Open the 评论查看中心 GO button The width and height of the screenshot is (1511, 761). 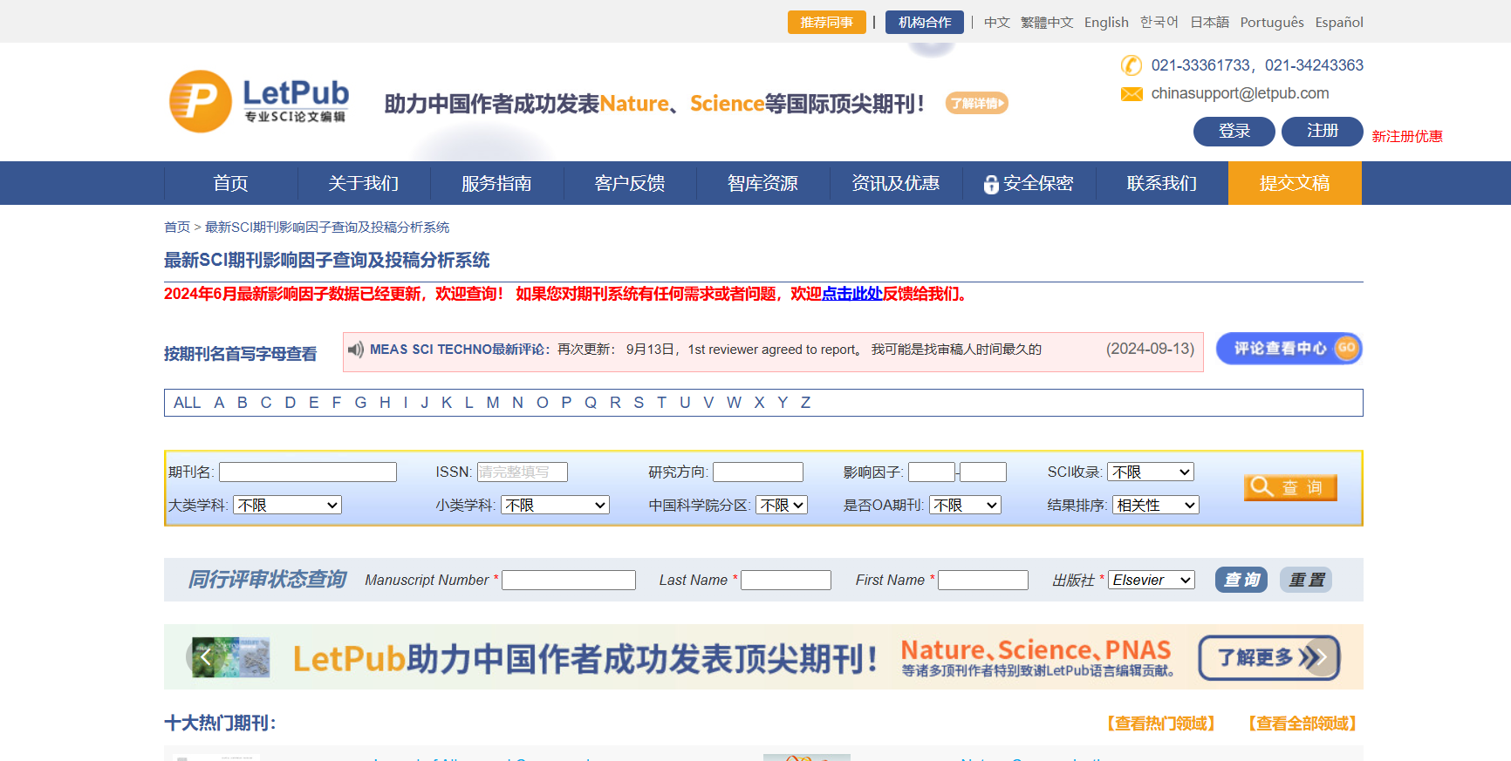click(1289, 349)
